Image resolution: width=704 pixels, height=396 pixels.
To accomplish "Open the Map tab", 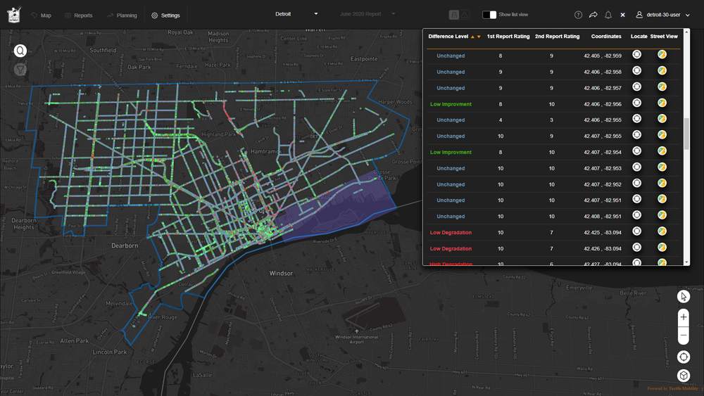I will pos(41,15).
